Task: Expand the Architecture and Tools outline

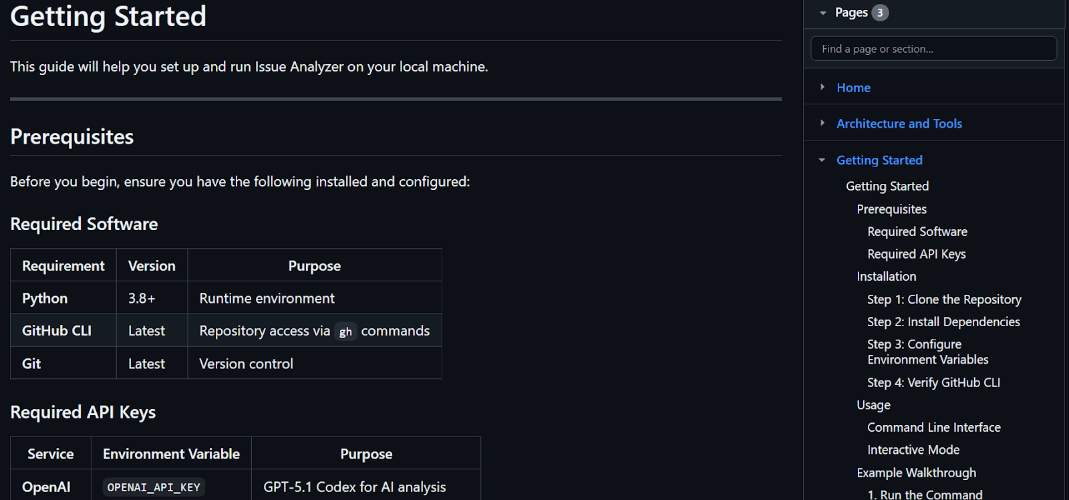Action: 823,123
